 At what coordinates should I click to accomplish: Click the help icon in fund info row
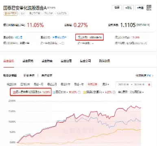tap(63, 43)
